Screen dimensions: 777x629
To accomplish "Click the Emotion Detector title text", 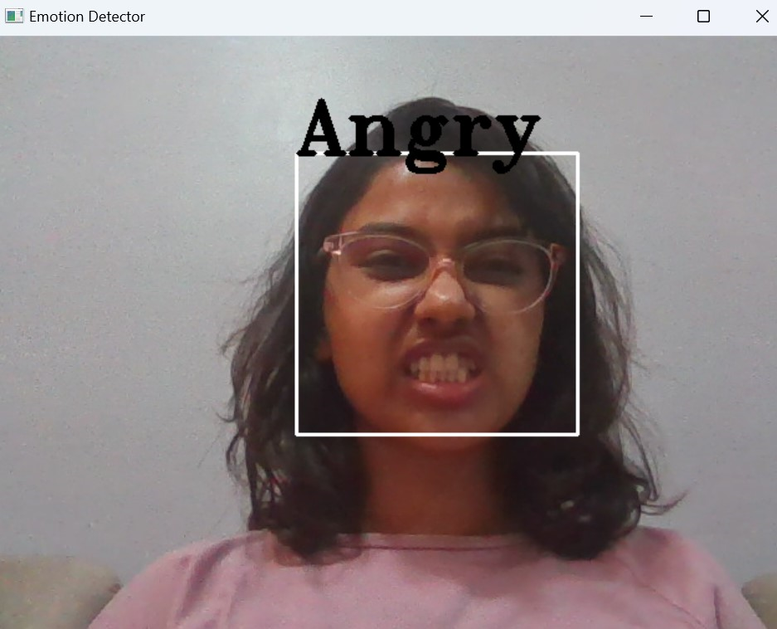I will coord(85,16).
